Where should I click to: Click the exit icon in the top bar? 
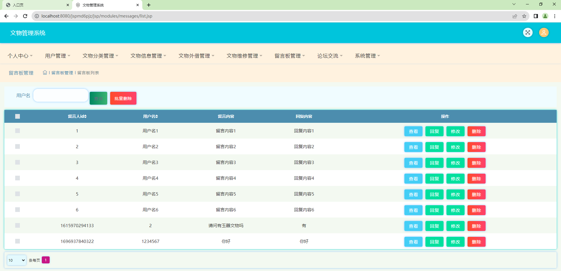click(528, 32)
